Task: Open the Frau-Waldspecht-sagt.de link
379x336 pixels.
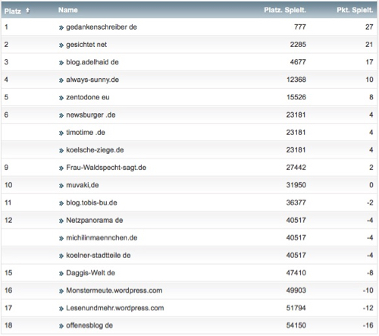Action: tap(106, 168)
